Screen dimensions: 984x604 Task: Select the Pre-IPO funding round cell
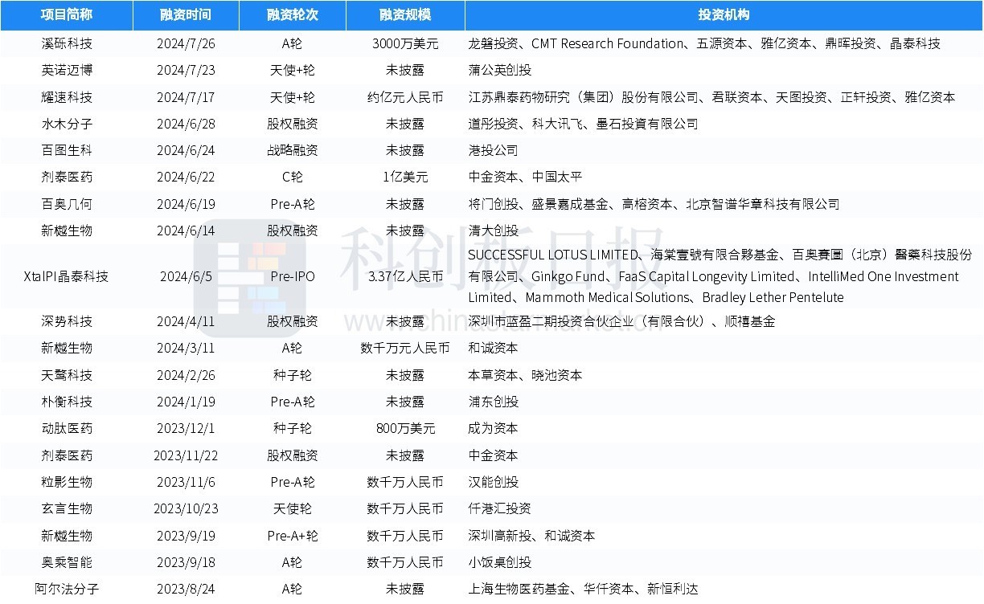[x=293, y=276]
